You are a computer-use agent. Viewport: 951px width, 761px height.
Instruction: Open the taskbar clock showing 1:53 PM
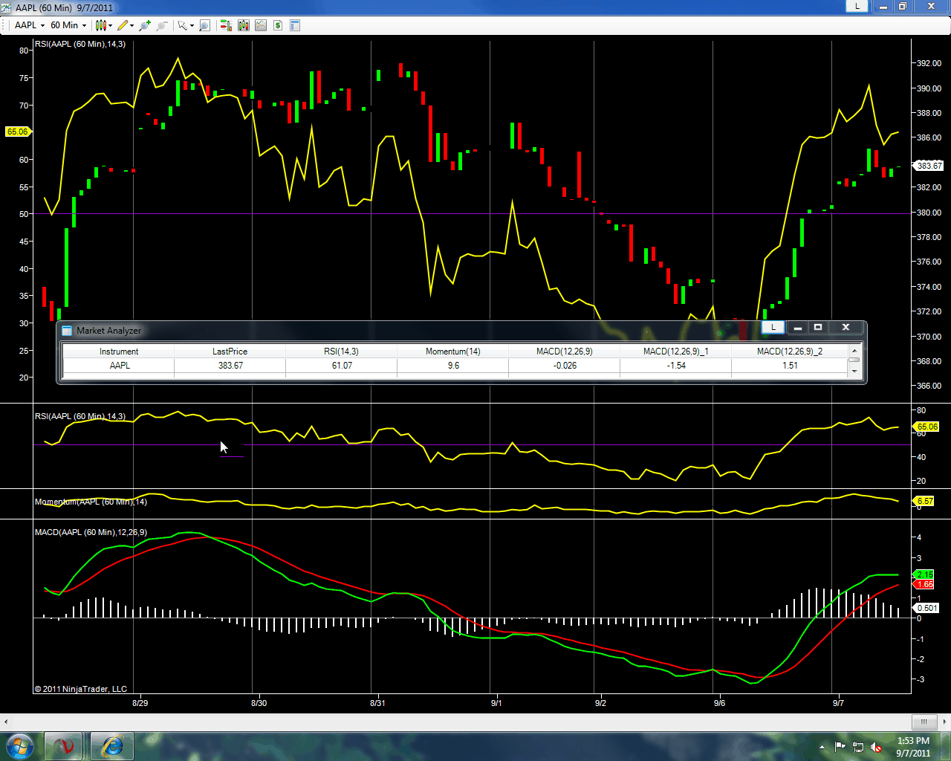tap(913, 747)
